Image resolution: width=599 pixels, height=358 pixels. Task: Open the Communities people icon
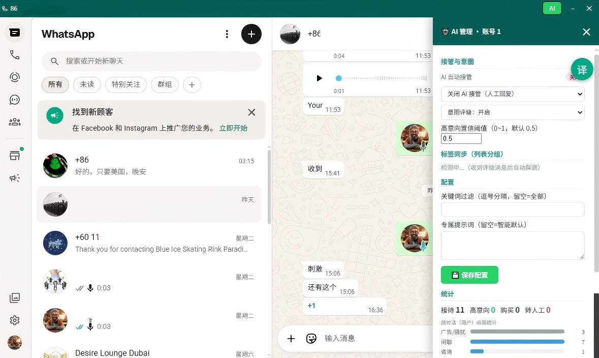click(x=15, y=122)
